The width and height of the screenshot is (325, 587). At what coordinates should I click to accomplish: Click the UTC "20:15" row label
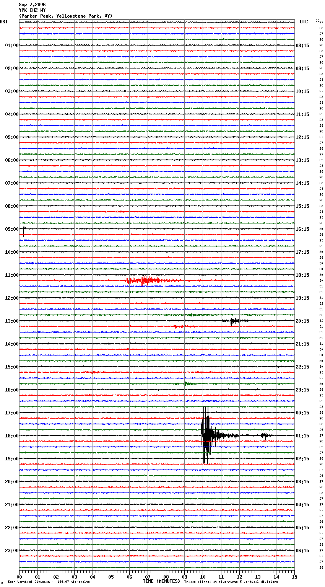(302, 321)
